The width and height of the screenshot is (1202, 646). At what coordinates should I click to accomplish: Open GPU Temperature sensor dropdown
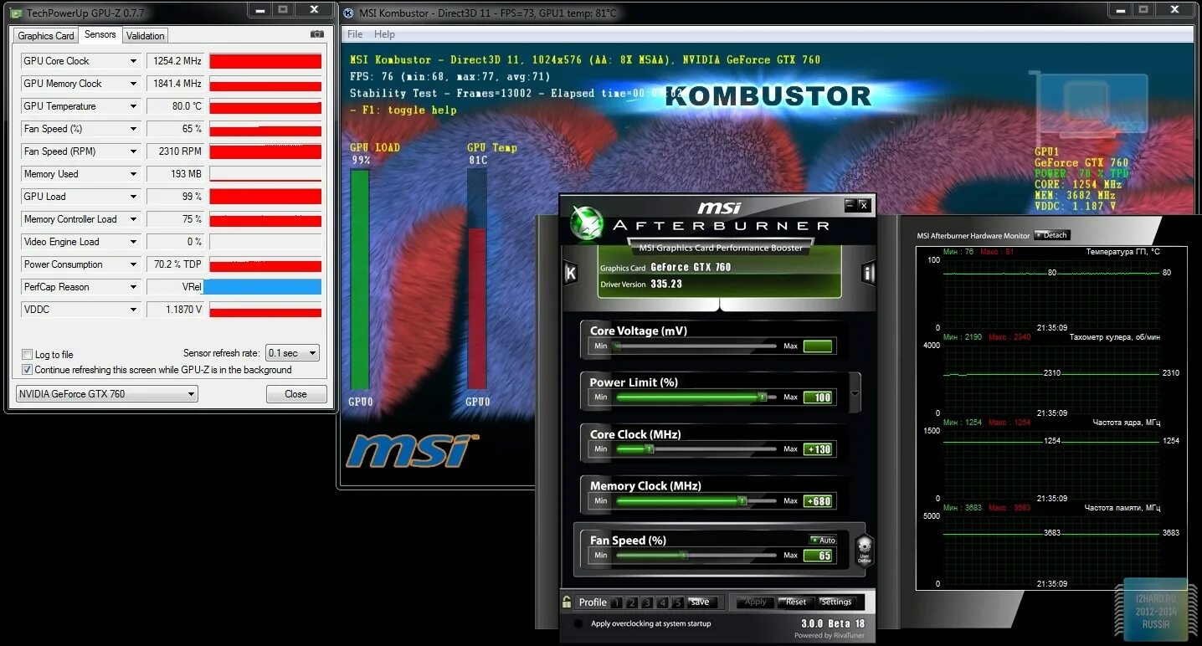tap(133, 106)
